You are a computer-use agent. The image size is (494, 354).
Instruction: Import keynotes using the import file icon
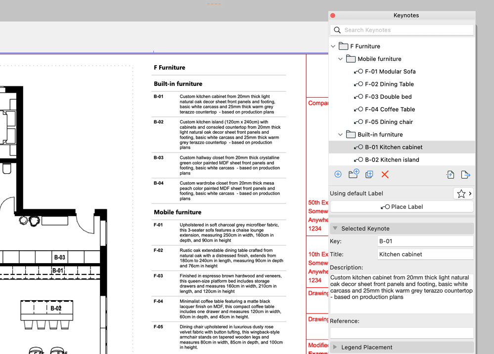coord(450,174)
